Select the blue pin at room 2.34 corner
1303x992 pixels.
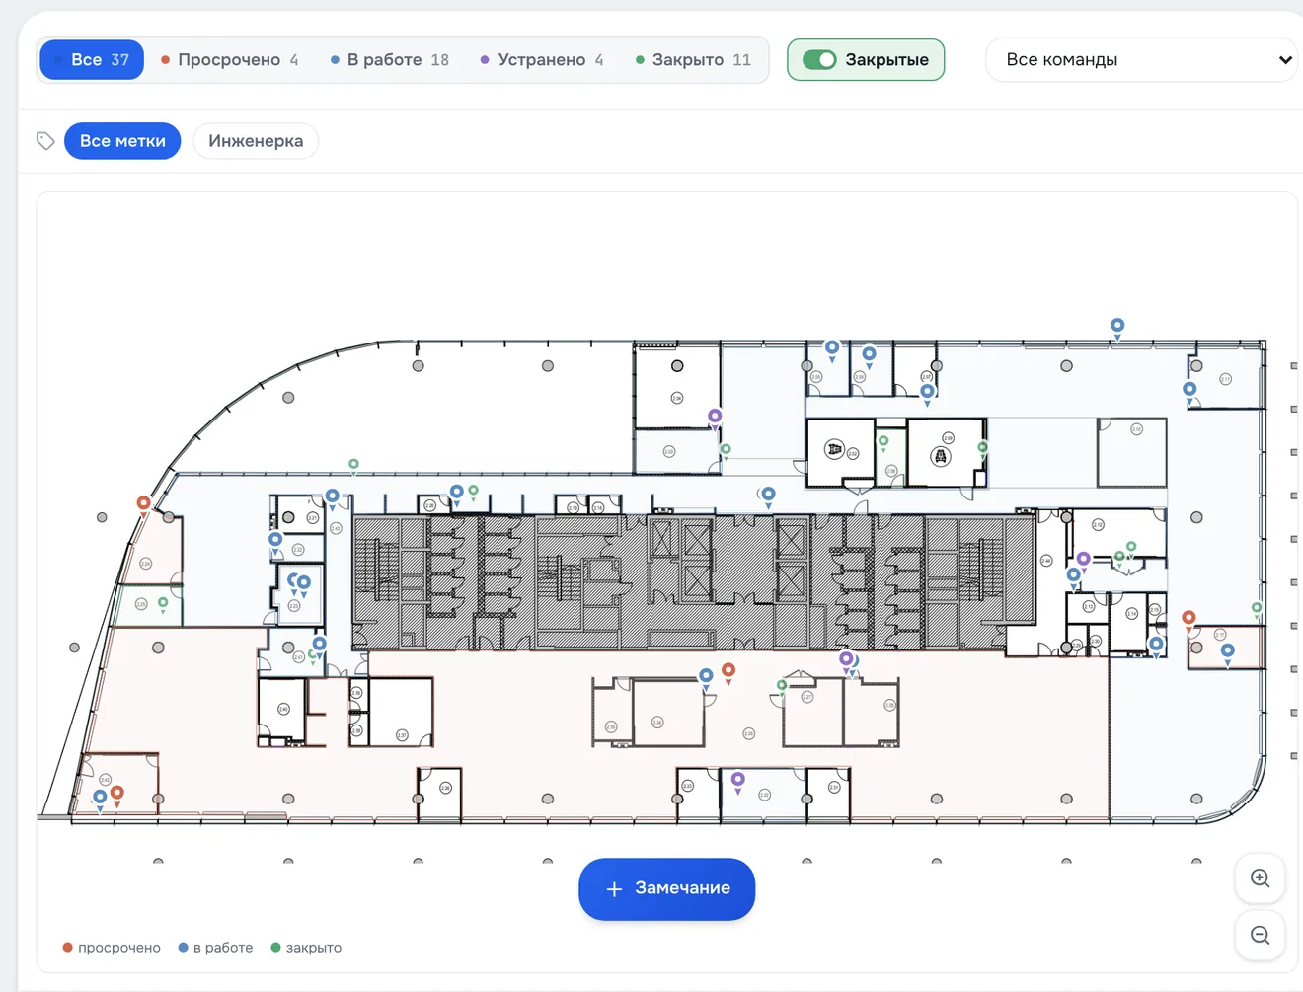point(706,678)
